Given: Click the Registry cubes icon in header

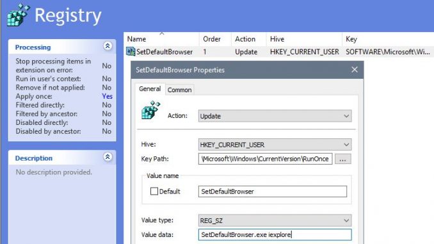Looking at the screenshot, I should (19, 15).
